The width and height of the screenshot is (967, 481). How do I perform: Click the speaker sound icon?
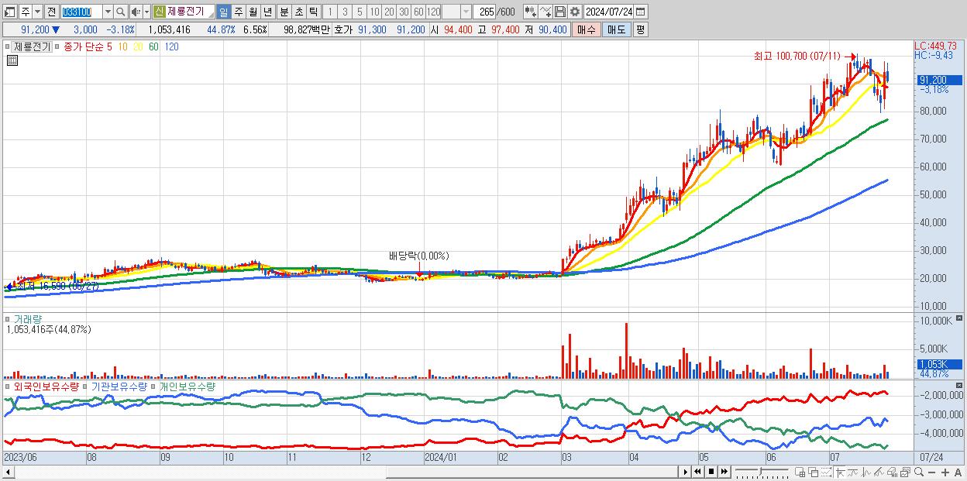(135, 12)
